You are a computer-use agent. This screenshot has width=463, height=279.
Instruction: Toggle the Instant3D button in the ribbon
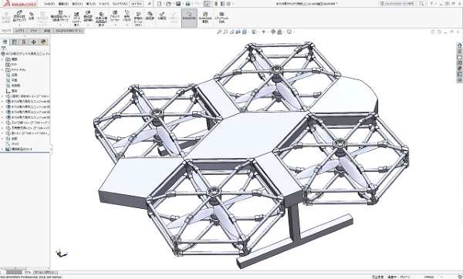pos(189,18)
